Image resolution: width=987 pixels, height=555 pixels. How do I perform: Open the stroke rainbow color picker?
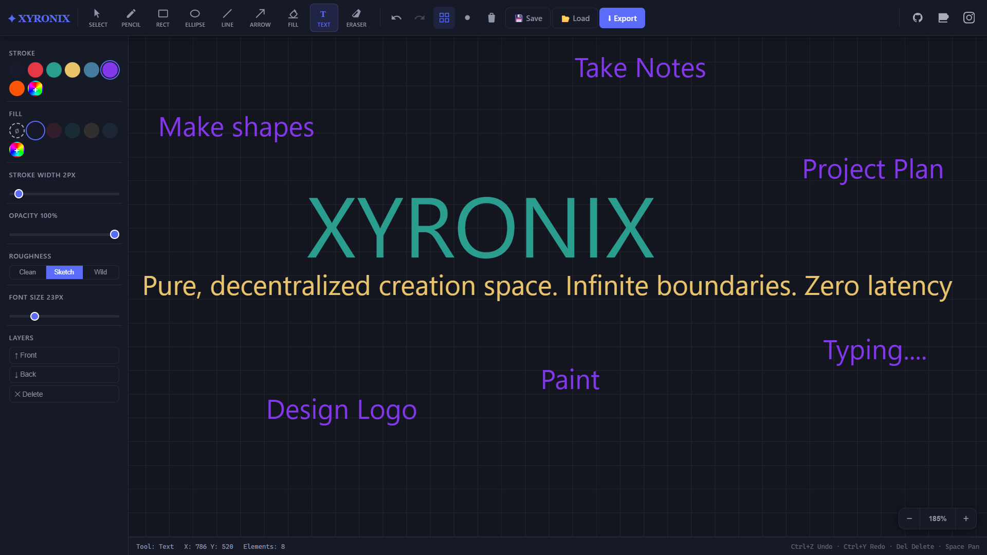click(35, 88)
